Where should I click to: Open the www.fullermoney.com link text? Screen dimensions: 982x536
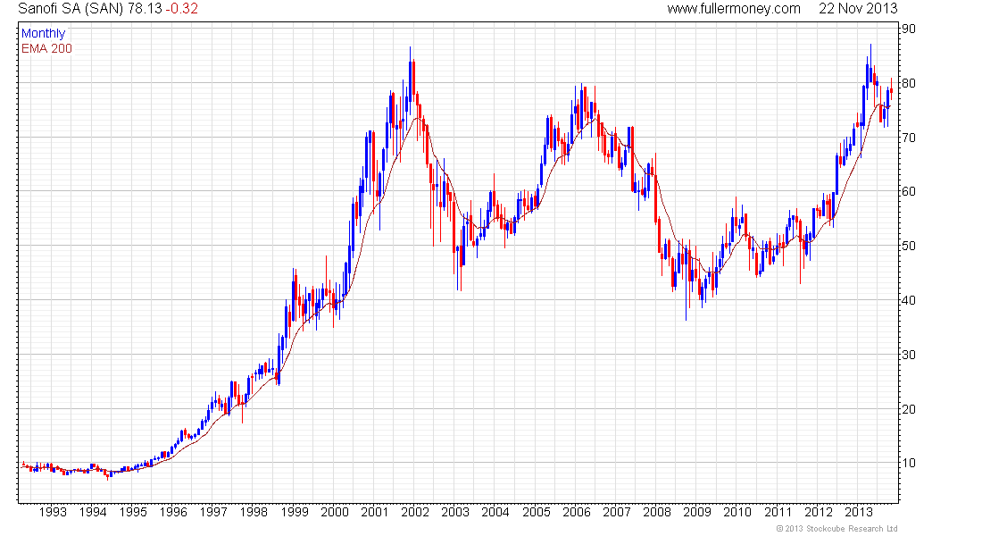[733, 9]
